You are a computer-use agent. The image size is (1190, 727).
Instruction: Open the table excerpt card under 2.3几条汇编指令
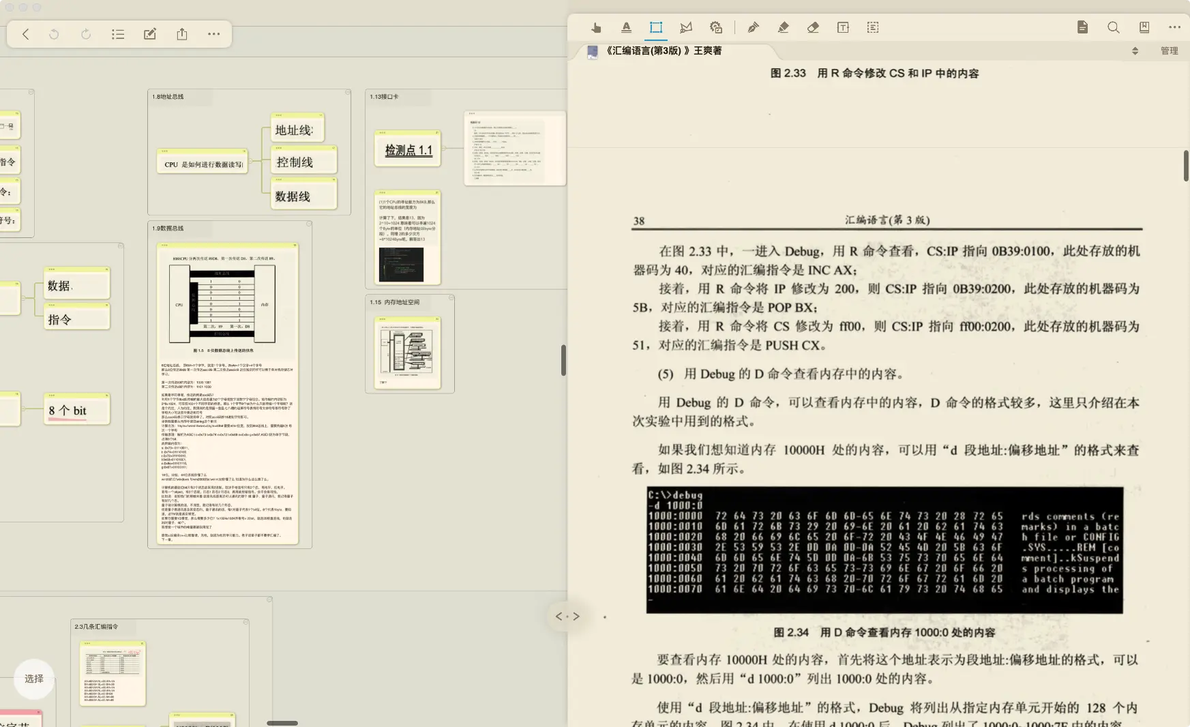point(113,673)
